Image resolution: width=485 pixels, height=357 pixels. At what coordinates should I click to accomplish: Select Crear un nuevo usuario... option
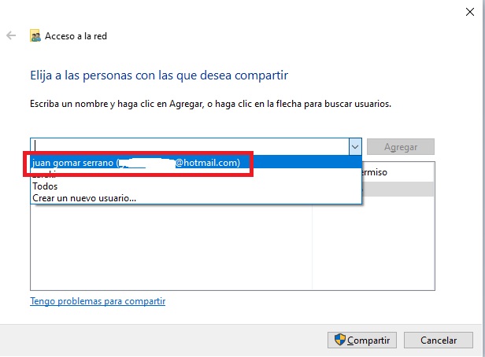point(84,198)
